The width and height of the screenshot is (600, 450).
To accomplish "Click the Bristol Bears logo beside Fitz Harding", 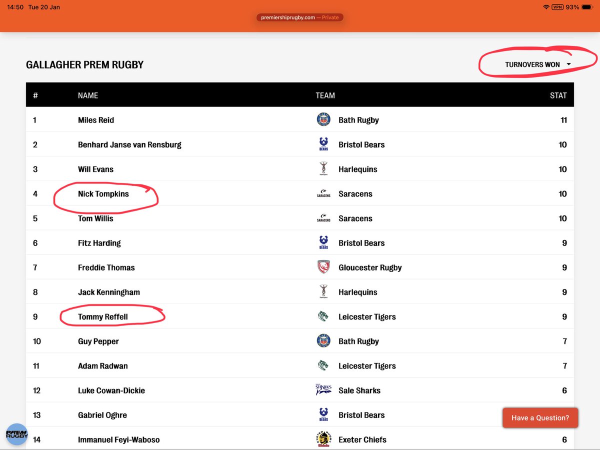I will tap(323, 243).
